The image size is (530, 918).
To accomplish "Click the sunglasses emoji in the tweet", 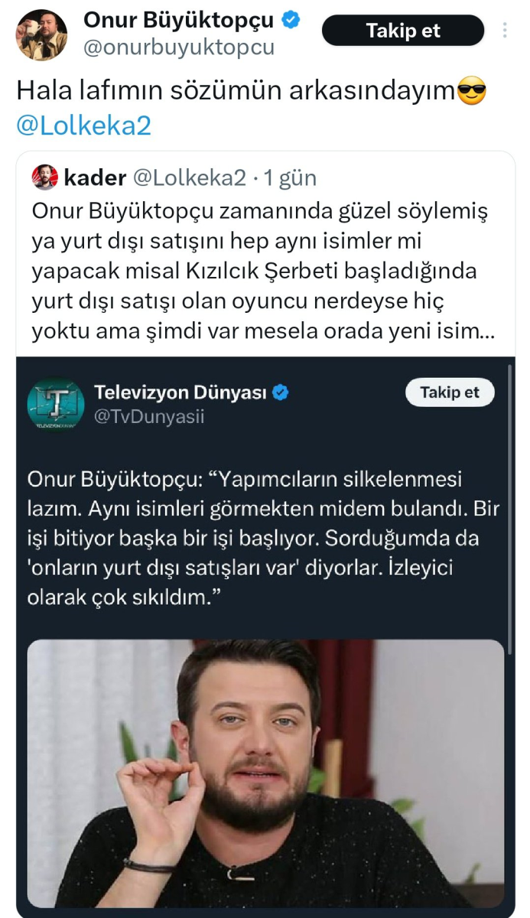I will tap(471, 92).
